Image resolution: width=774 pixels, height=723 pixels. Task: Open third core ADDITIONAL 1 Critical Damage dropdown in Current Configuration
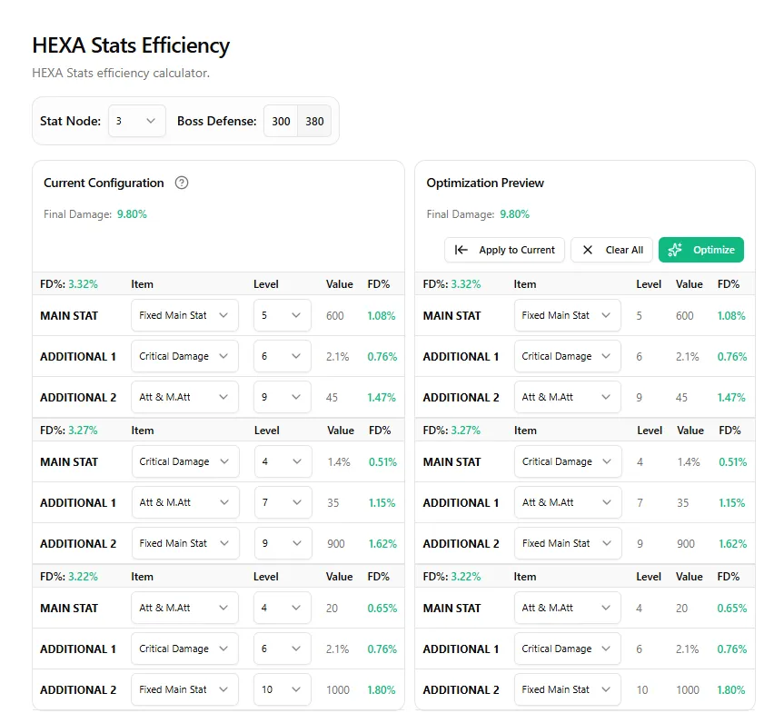[x=184, y=649]
